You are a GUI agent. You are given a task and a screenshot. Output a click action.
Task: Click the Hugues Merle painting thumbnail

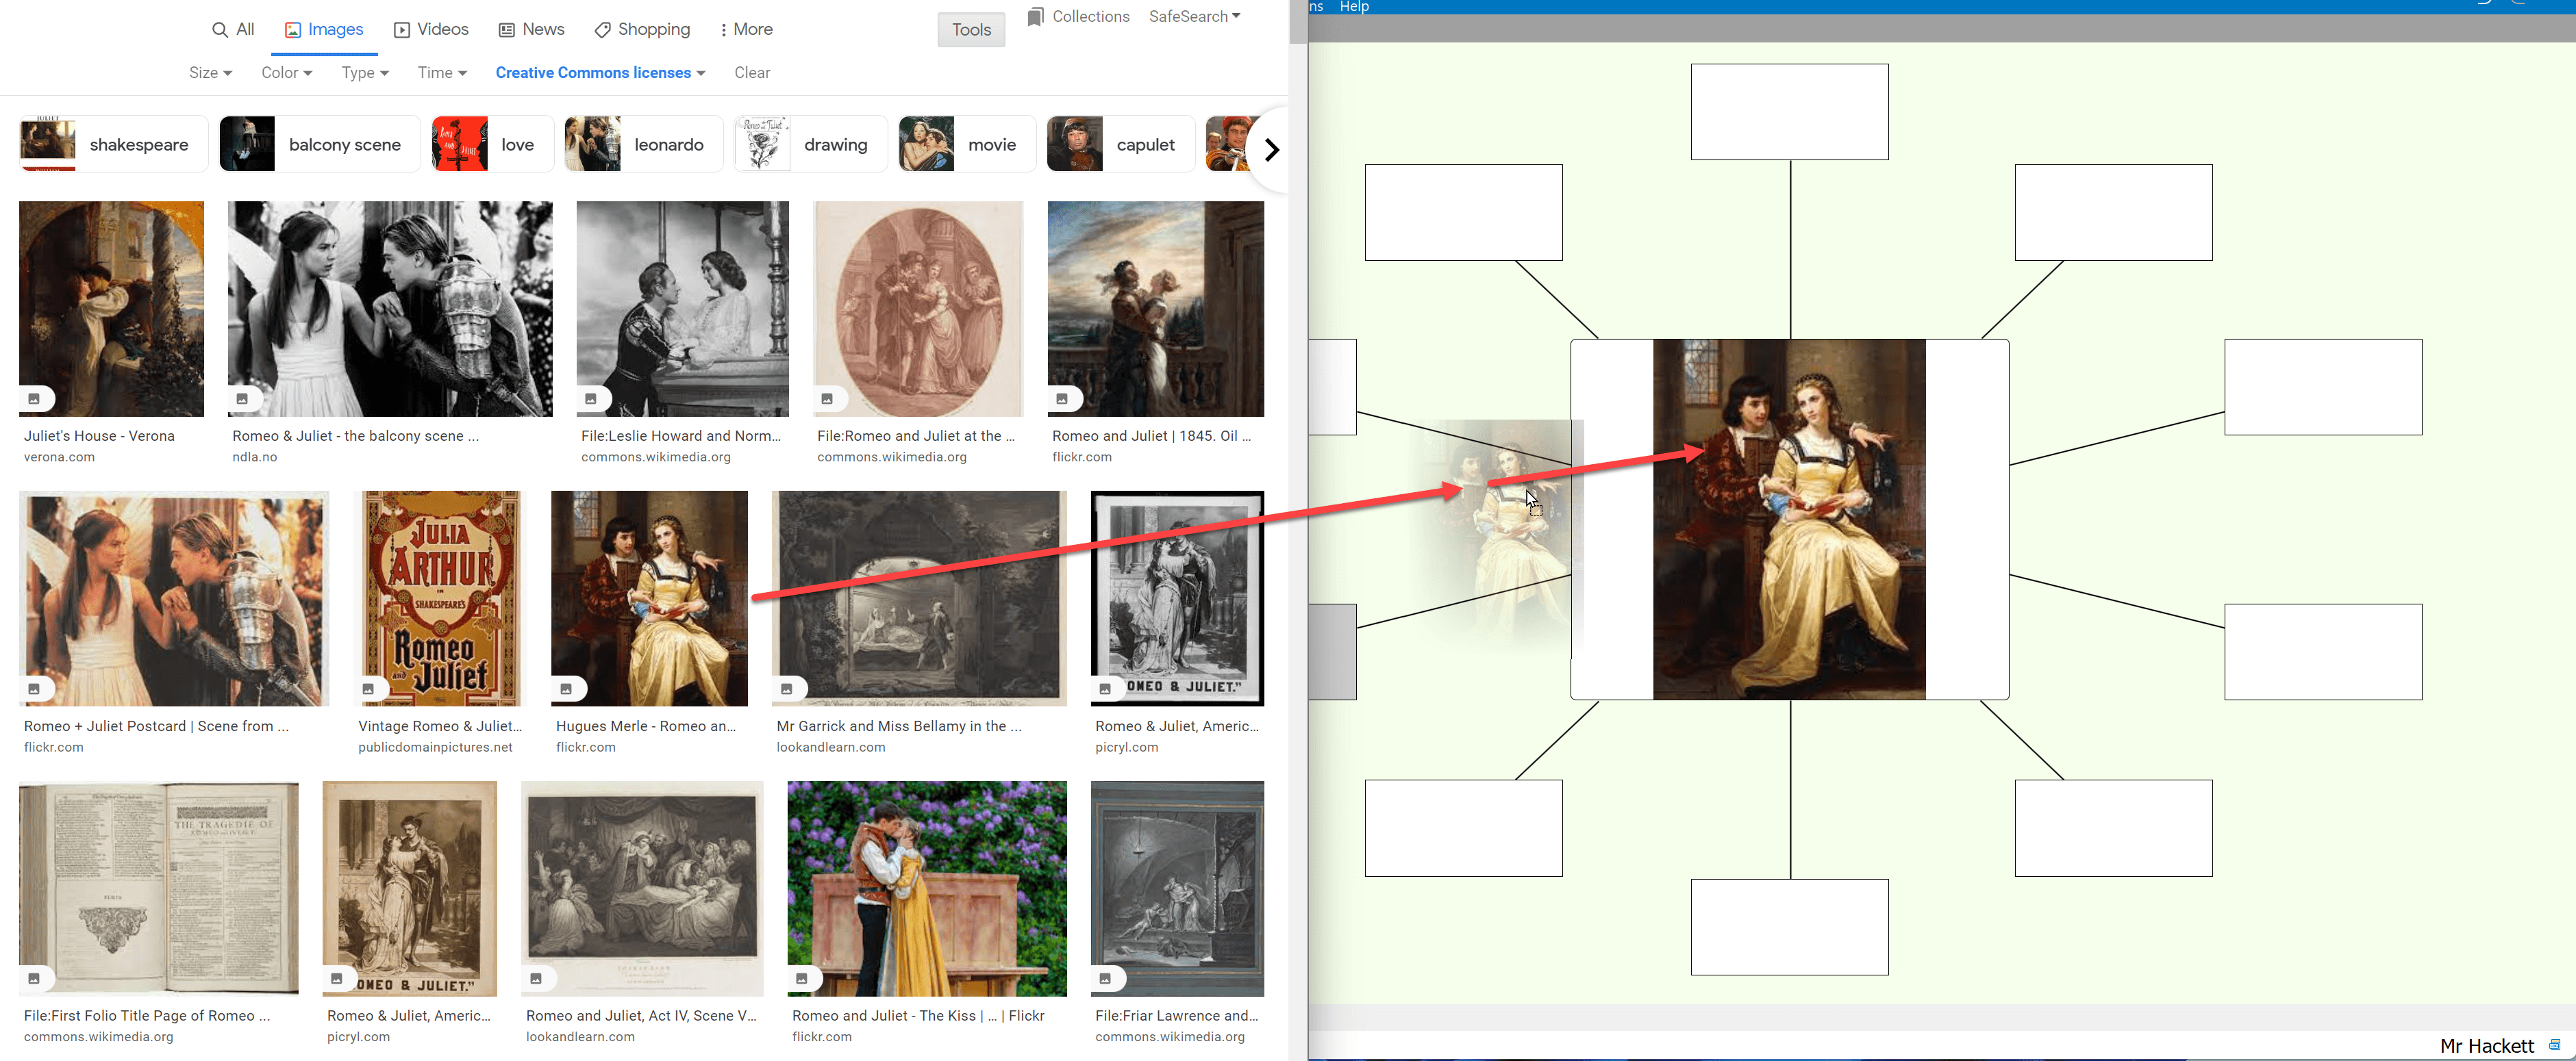pos(649,598)
